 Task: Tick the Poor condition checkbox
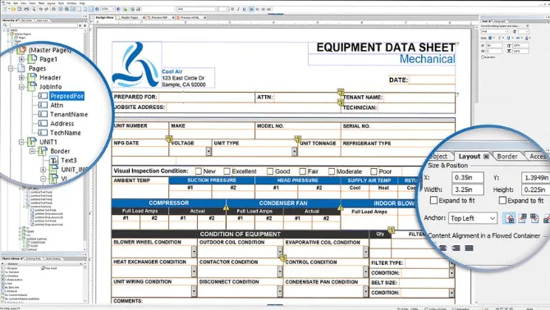[x=374, y=171]
